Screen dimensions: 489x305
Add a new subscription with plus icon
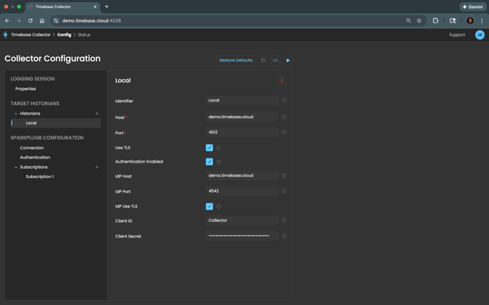pos(97,167)
